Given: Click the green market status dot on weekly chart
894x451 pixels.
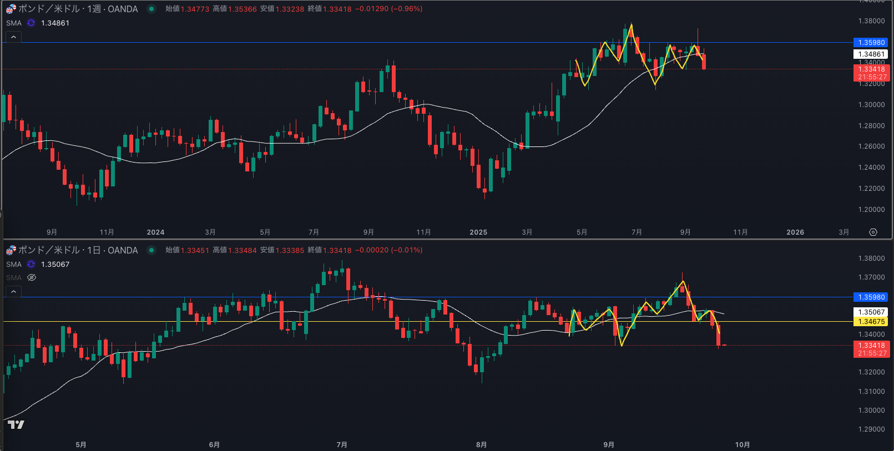Looking at the screenshot, I should (151, 9).
